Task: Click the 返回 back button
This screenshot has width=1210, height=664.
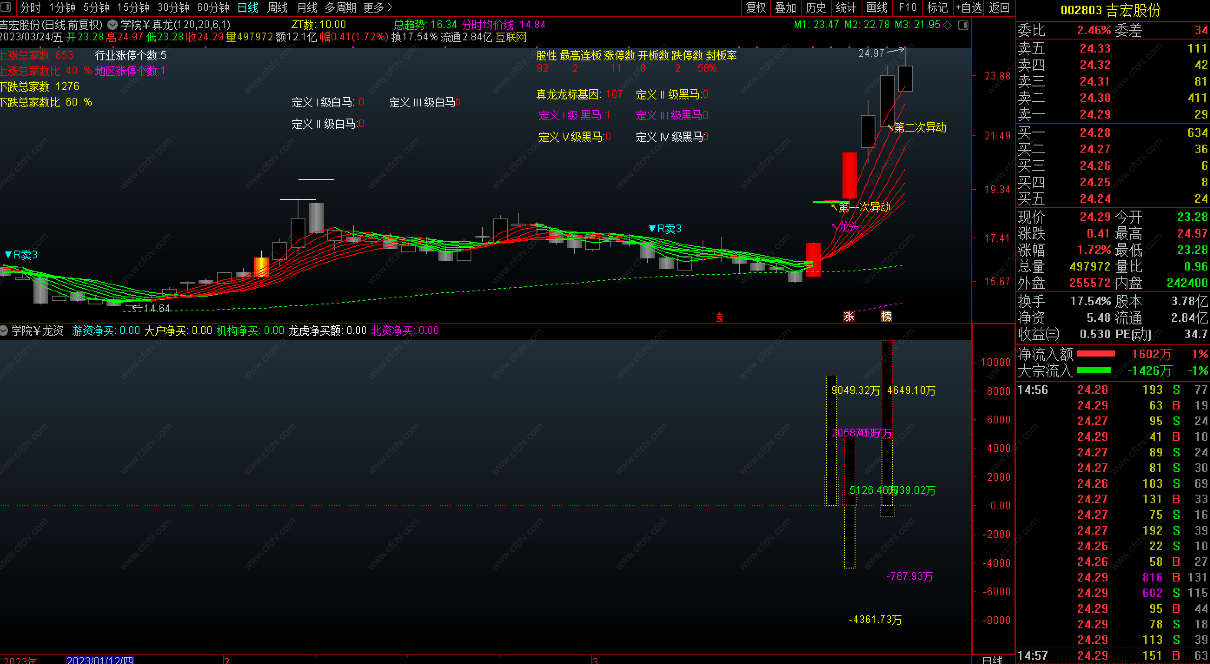Action: (x=999, y=7)
